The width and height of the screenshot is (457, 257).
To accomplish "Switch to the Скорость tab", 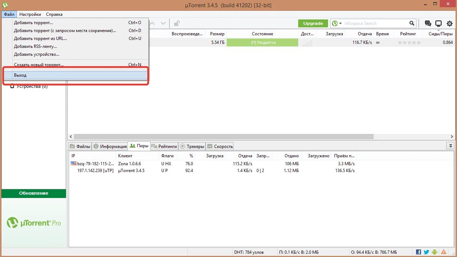I will pyautogui.click(x=220, y=146).
